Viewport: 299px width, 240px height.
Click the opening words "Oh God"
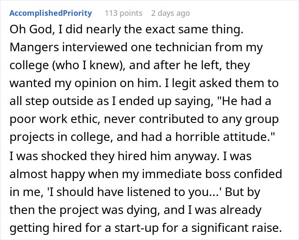[x=27, y=32]
